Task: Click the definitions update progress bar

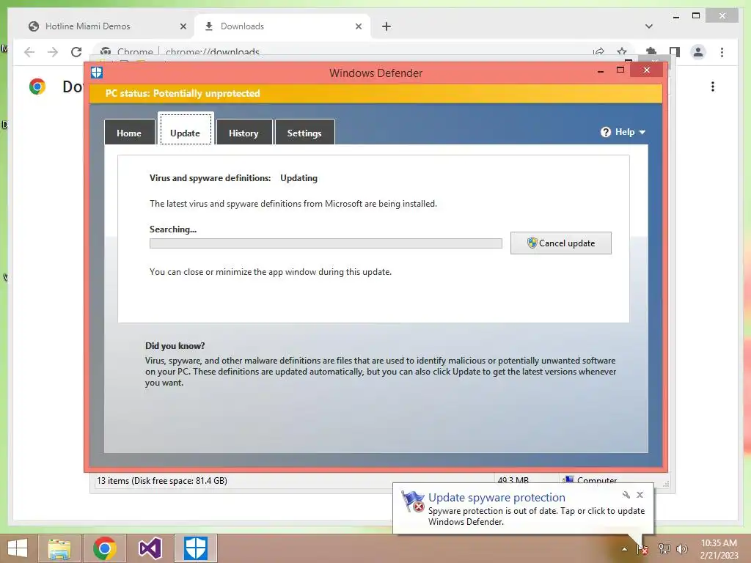Action: click(x=326, y=243)
